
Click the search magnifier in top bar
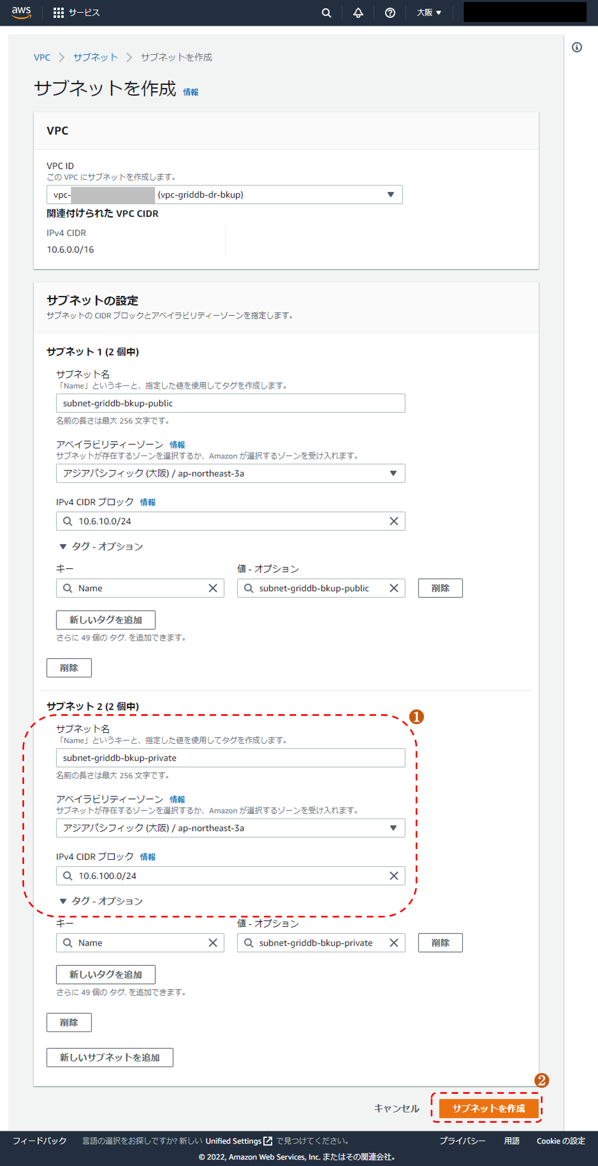click(326, 13)
